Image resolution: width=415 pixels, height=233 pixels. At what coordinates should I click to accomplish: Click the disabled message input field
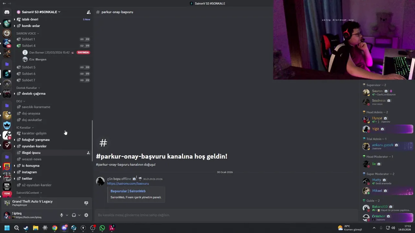(x=226, y=215)
